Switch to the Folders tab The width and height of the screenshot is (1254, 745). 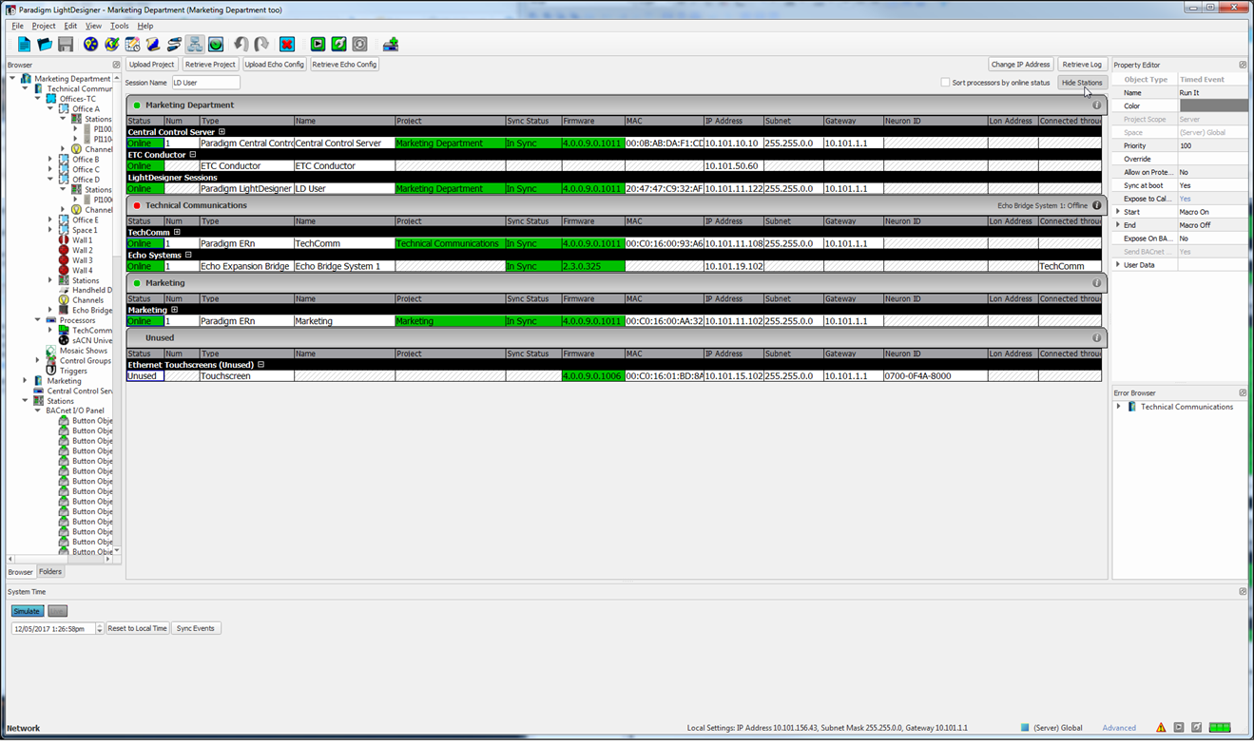pos(50,572)
